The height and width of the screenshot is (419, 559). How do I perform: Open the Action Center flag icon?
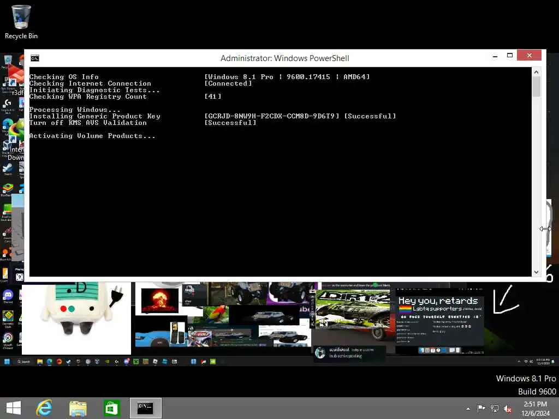click(481, 408)
